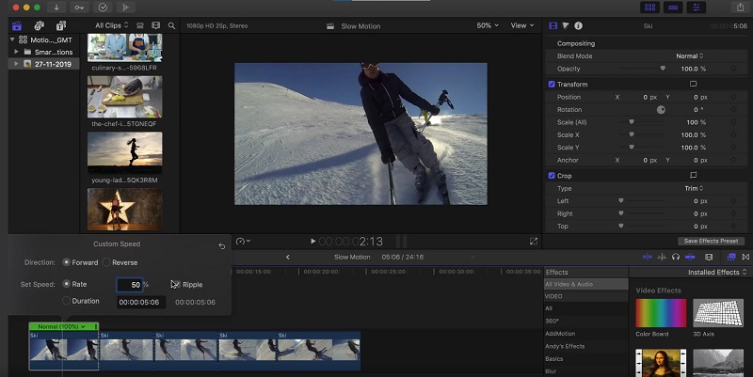Image resolution: width=753 pixels, height=377 pixels.
Task: Open Photos and Audio sidebar
Action: (x=39, y=25)
